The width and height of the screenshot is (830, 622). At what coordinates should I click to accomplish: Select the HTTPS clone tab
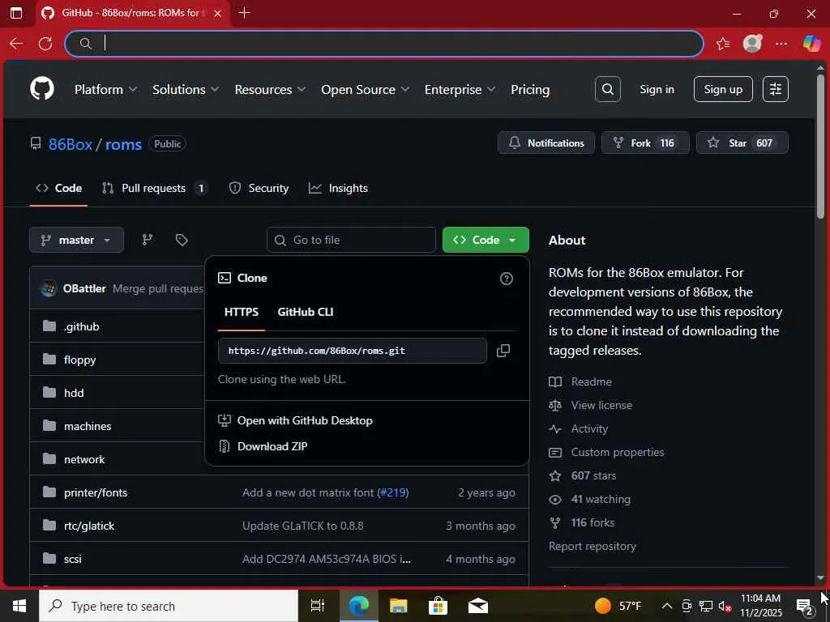[242, 312]
